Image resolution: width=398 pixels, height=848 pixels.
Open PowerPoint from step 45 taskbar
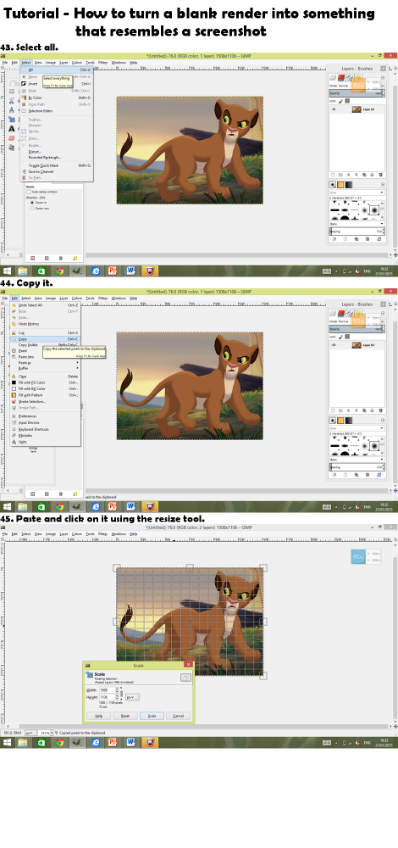pyautogui.click(x=113, y=743)
